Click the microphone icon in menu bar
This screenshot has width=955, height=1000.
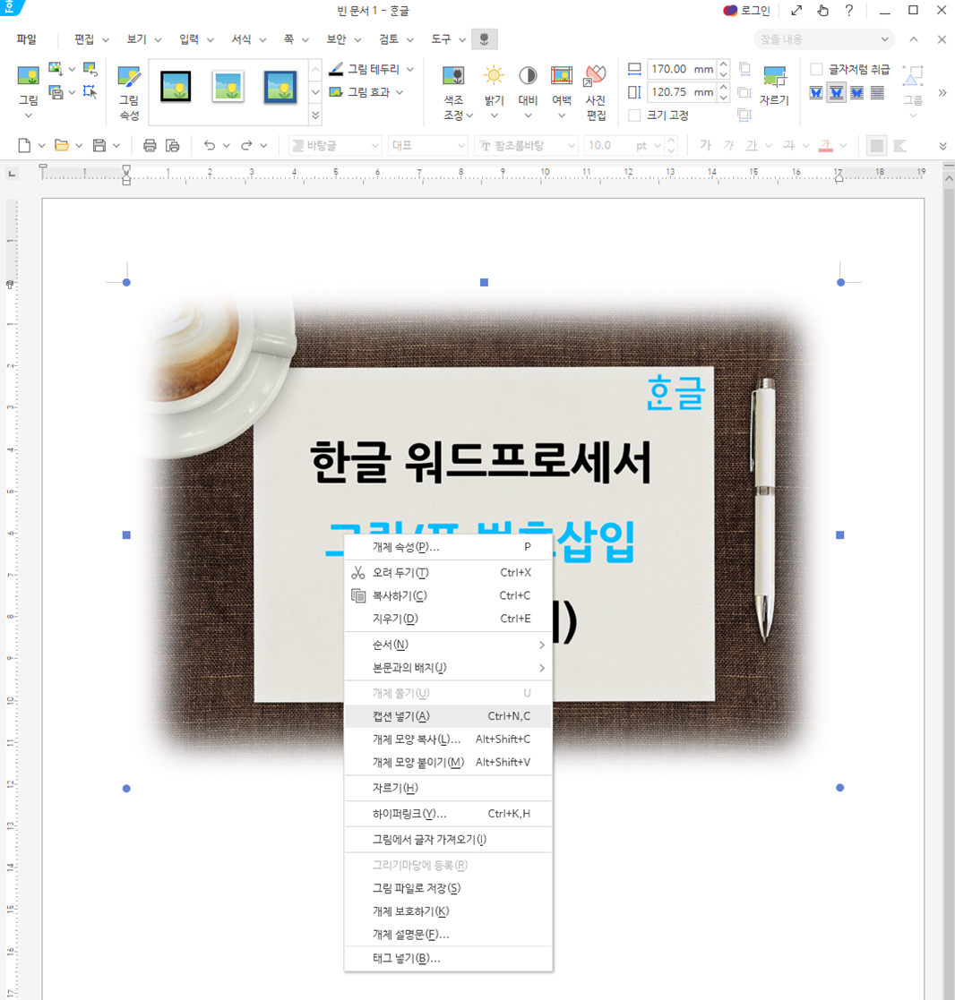coord(484,39)
